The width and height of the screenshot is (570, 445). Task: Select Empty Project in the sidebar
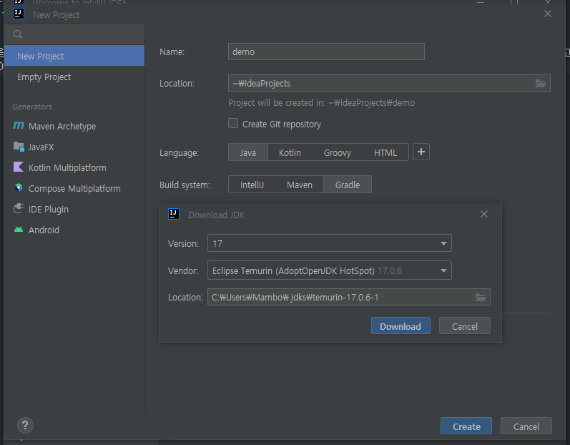(44, 77)
